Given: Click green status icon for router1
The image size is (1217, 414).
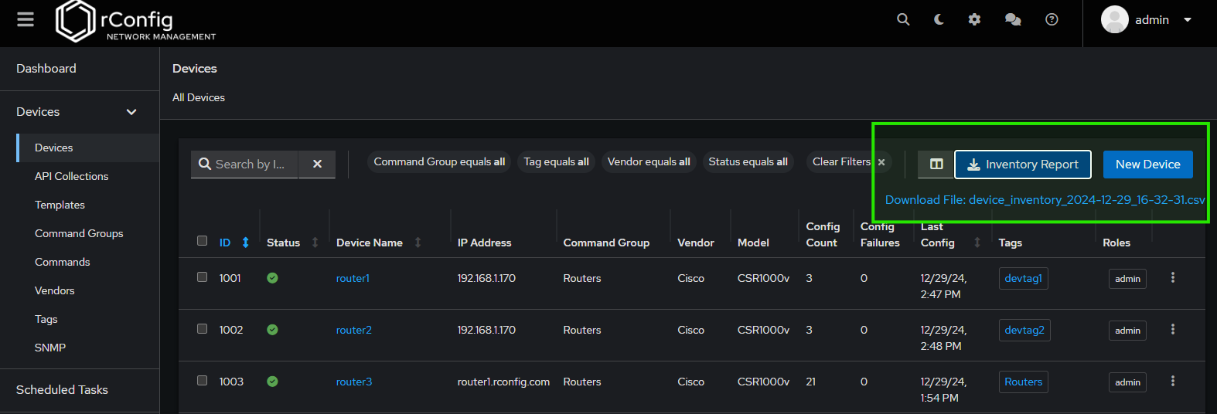Looking at the screenshot, I should [x=272, y=278].
